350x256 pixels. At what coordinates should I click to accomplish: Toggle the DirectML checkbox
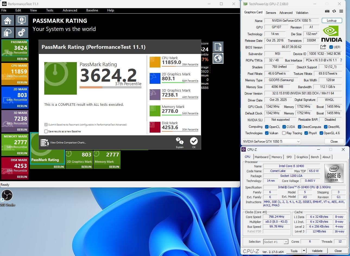(326, 127)
